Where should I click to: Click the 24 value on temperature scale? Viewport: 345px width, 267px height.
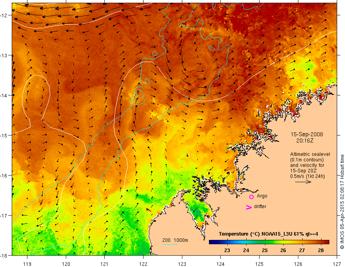[x=246, y=250]
